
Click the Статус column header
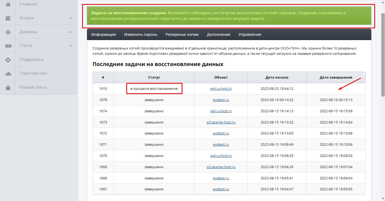pyautogui.click(x=154, y=78)
